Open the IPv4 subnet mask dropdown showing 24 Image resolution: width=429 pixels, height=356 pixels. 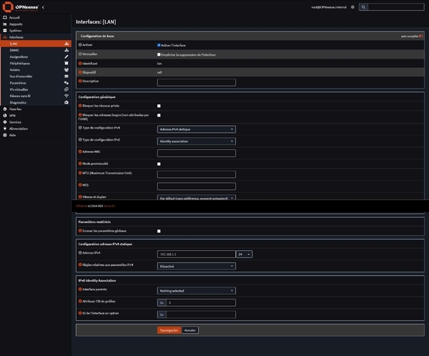click(x=245, y=254)
